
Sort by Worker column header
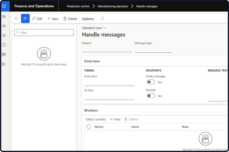point(99,127)
